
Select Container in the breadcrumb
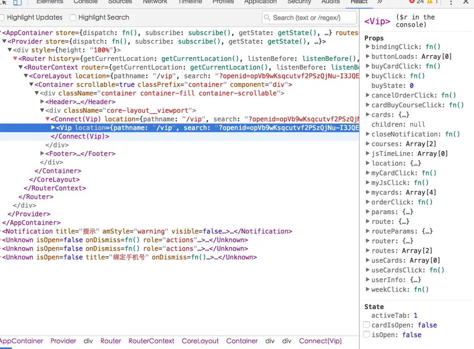point(242,341)
